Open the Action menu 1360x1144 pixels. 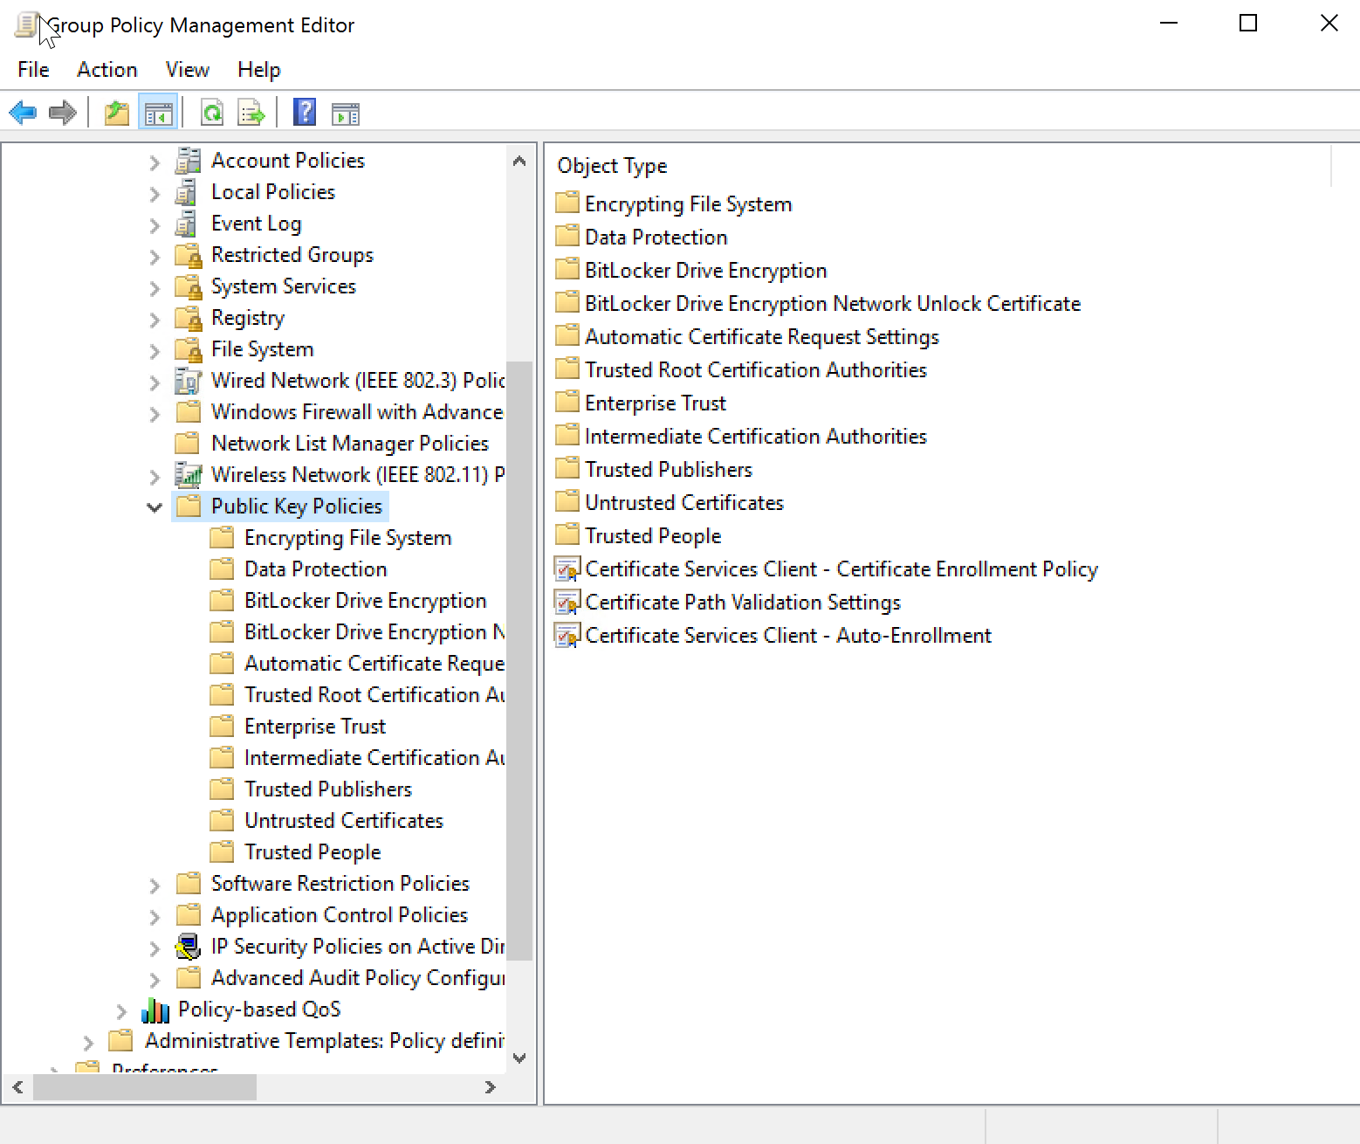(106, 70)
